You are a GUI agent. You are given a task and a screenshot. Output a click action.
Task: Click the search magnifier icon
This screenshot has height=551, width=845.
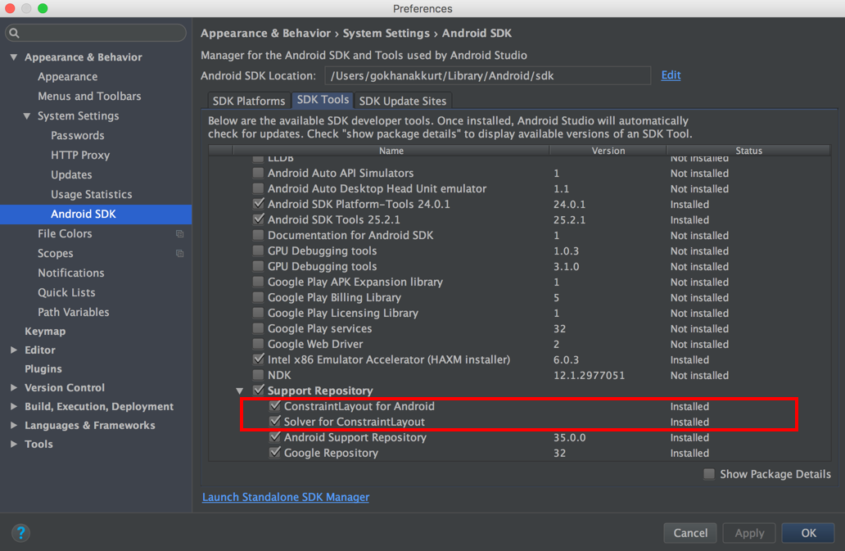point(15,34)
